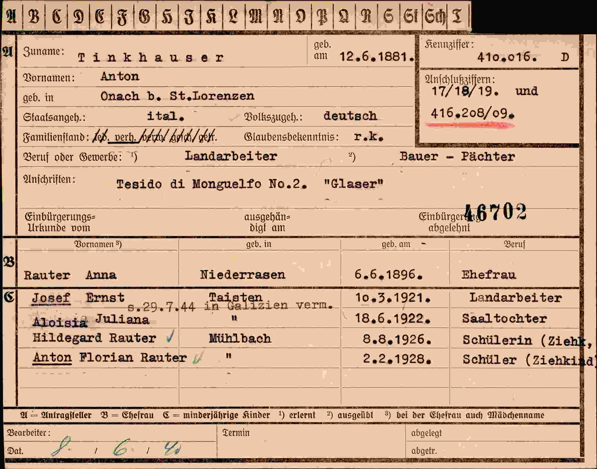Click the wife's name "Rauter Anna"

pos(70,275)
